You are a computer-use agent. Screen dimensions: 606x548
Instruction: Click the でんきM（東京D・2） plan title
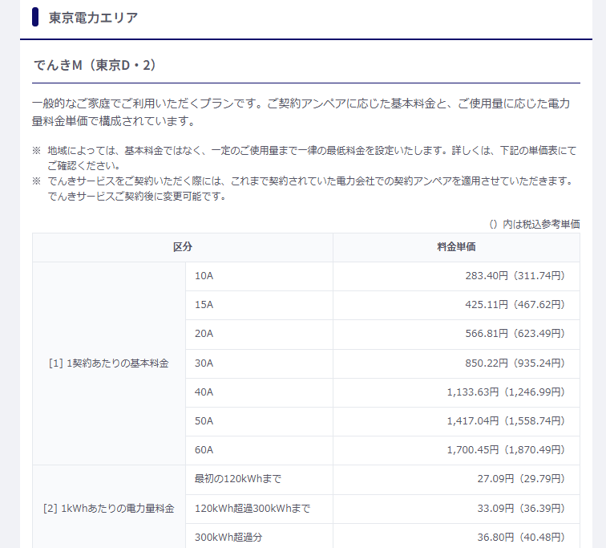95,64
